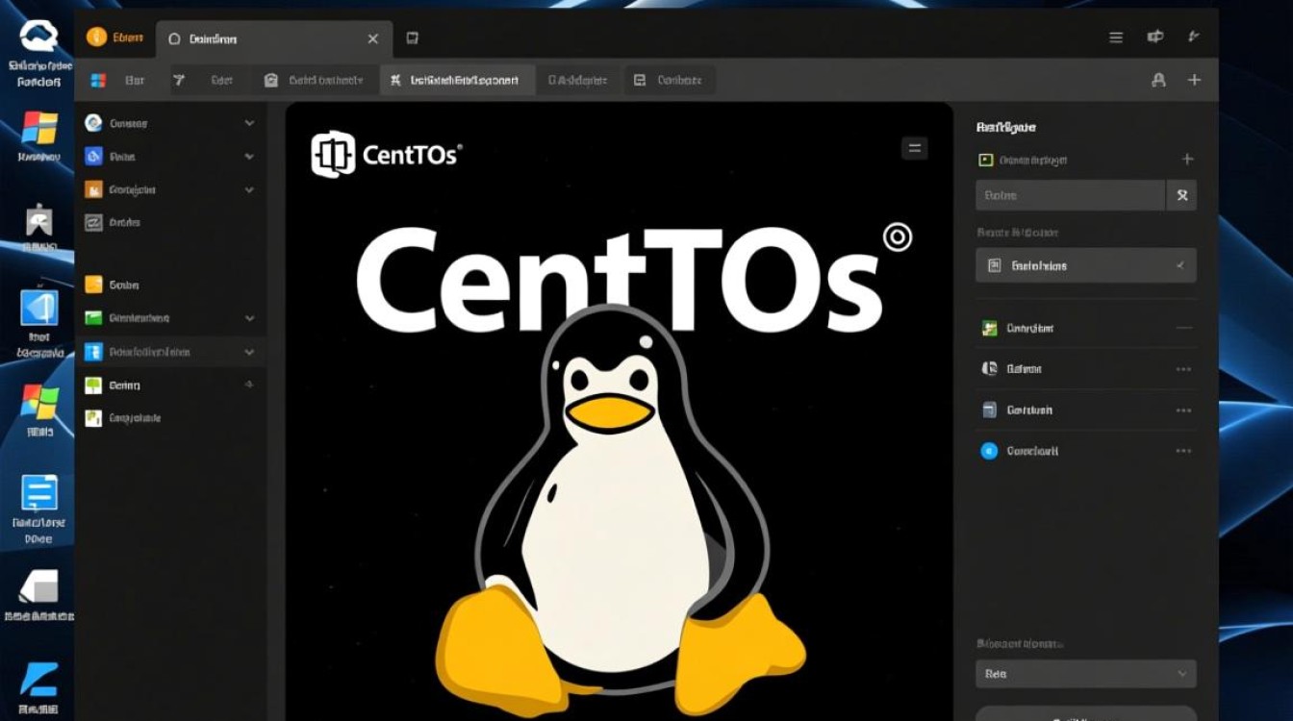Expand the sidebar row with the solid green icon
This screenshot has height=721, width=1293.
click(x=249, y=317)
